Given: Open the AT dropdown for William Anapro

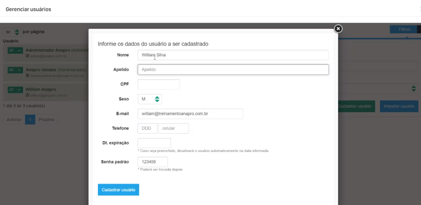Looking at the screenshot, I should click(15, 90).
